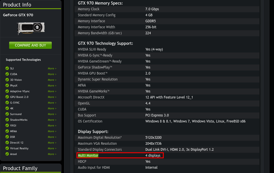The width and height of the screenshot is (274, 173).
Task: Click the 'Yes (4-way)' SLI value
Action: pyautogui.click(x=154, y=49)
